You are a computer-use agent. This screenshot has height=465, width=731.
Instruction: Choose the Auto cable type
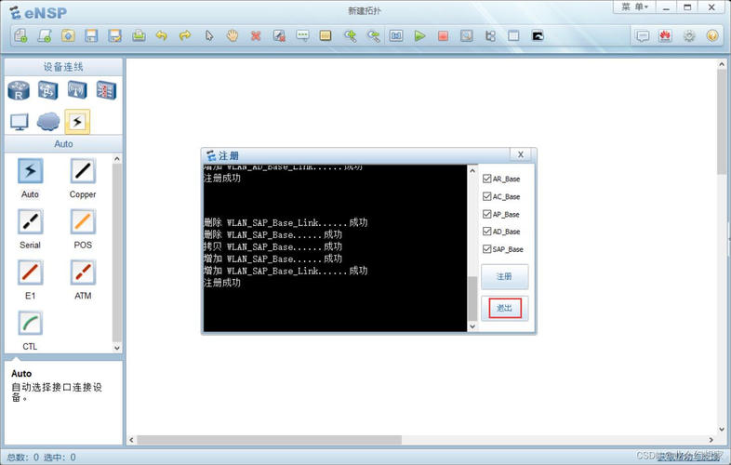click(x=31, y=171)
